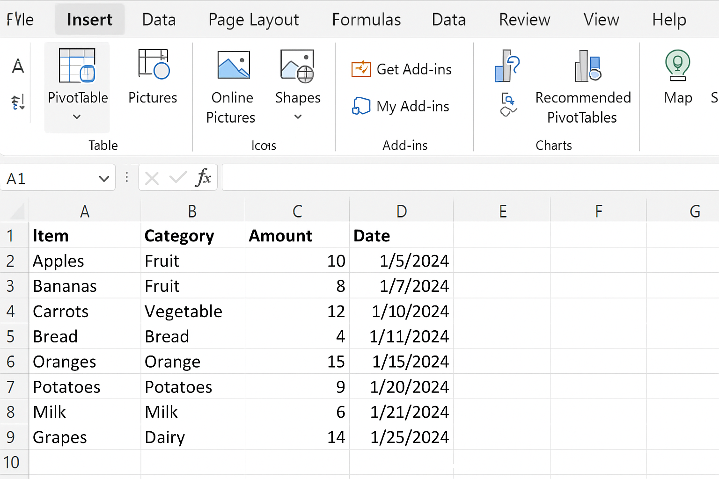Click the Get Add-ins store icon
Image resolution: width=719 pixels, height=479 pixels.
(x=361, y=69)
